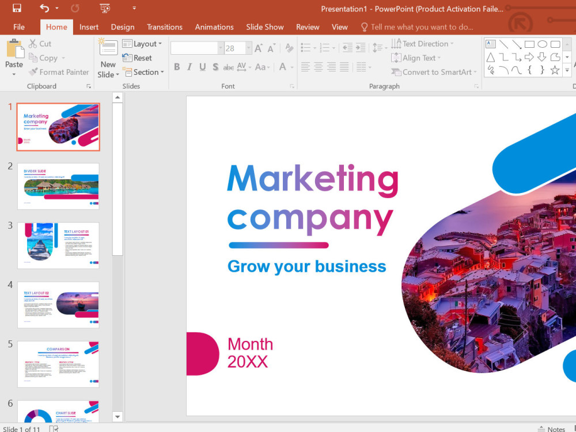Toggle bold formatting
576x432 pixels.
tap(177, 67)
